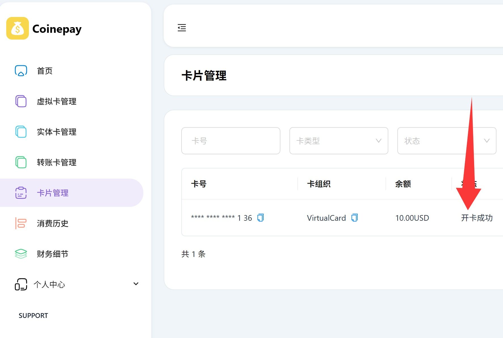The width and height of the screenshot is (503, 338).
Task: Select the 卡片管理 menu item
Action: (53, 193)
